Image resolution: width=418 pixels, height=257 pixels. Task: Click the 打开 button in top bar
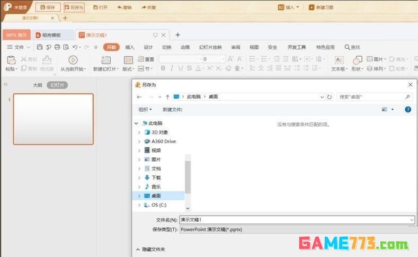[100, 7]
